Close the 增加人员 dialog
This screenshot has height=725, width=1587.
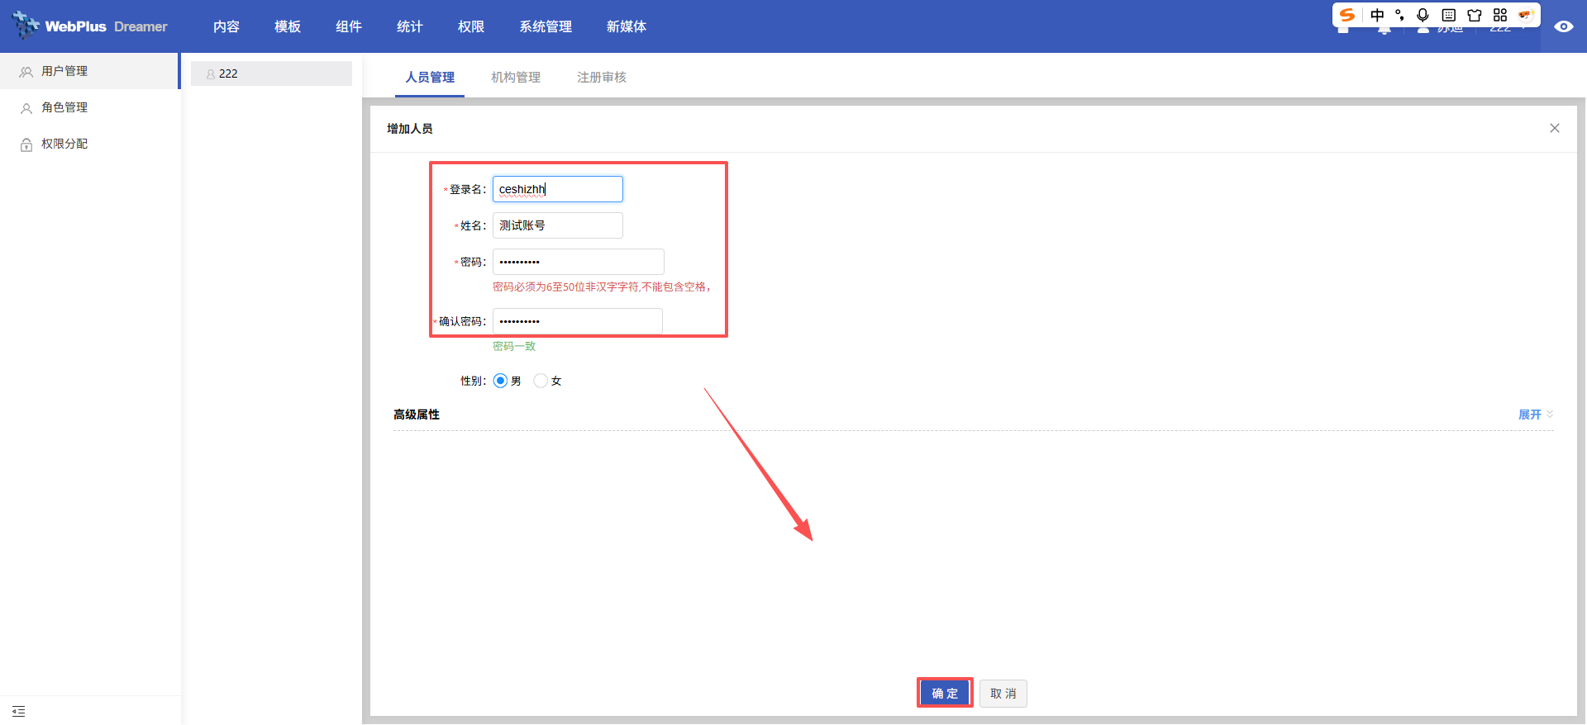click(x=1554, y=128)
